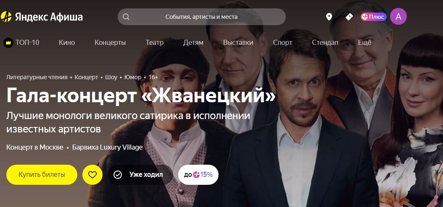The width and height of the screenshot is (443, 207).
Task: Switch to the Выставки section
Action: [x=238, y=42]
